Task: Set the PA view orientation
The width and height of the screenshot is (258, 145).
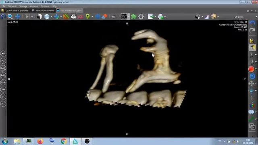Action: pyautogui.click(x=3, y=61)
